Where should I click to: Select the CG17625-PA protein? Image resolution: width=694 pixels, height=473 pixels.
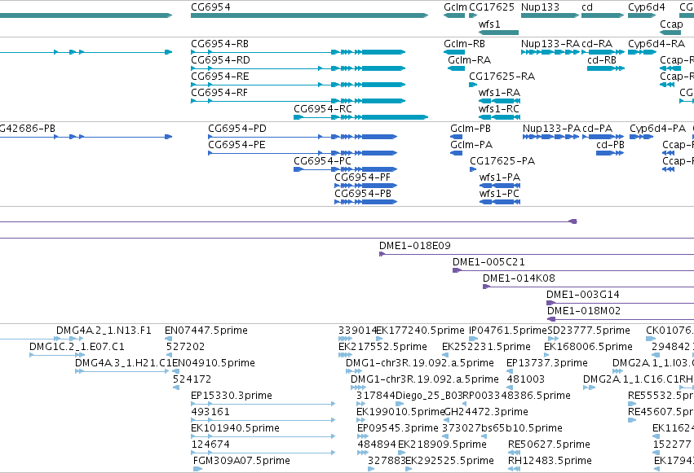click(502, 161)
